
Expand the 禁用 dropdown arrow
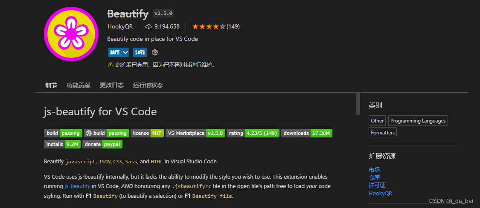125,52
